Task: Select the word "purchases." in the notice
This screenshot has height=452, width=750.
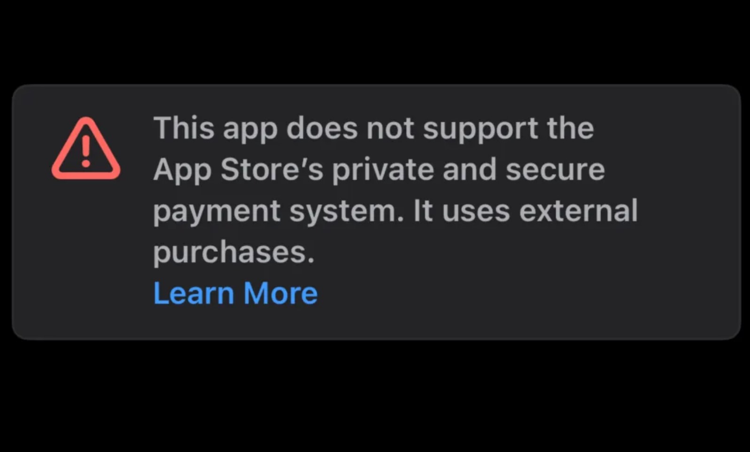Action: pyautogui.click(x=233, y=253)
